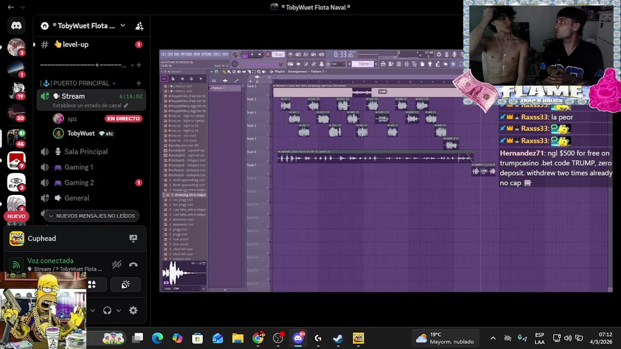Open active voice server with badge 45
This screenshot has height=349, width=621.
[x=16, y=138]
